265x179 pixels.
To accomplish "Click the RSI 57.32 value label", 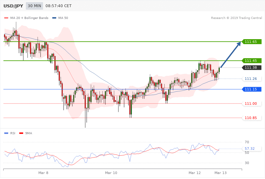I will click(252, 149).
